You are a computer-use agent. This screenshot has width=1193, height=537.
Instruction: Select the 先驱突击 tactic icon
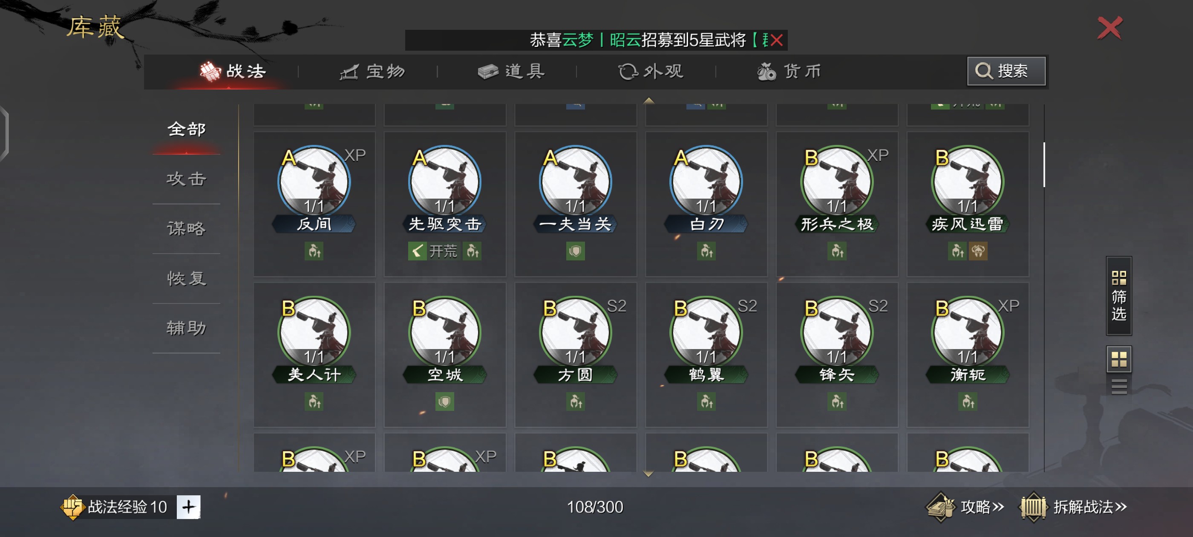click(x=444, y=182)
